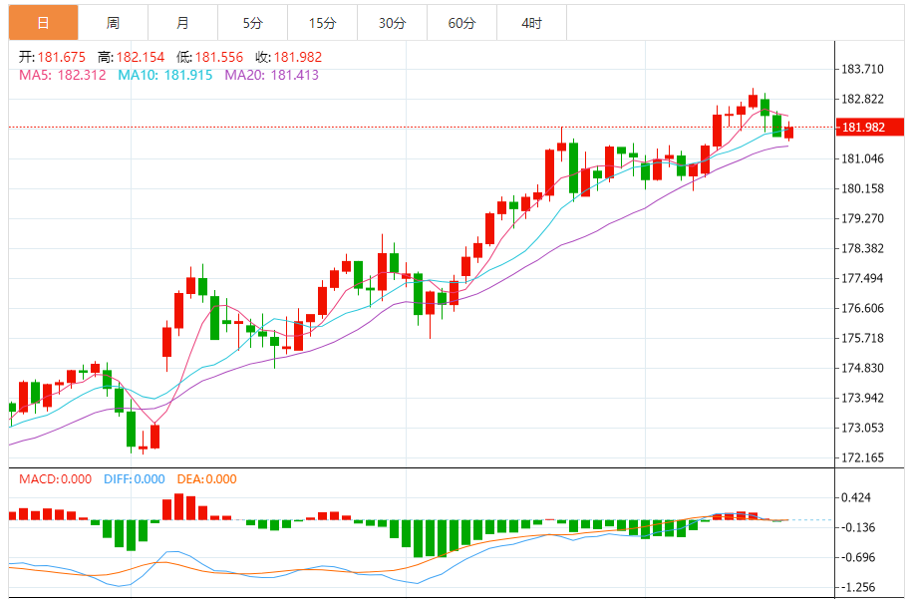Switch to the 周 weekly tab
911x599 pixels.
(113, 22)
